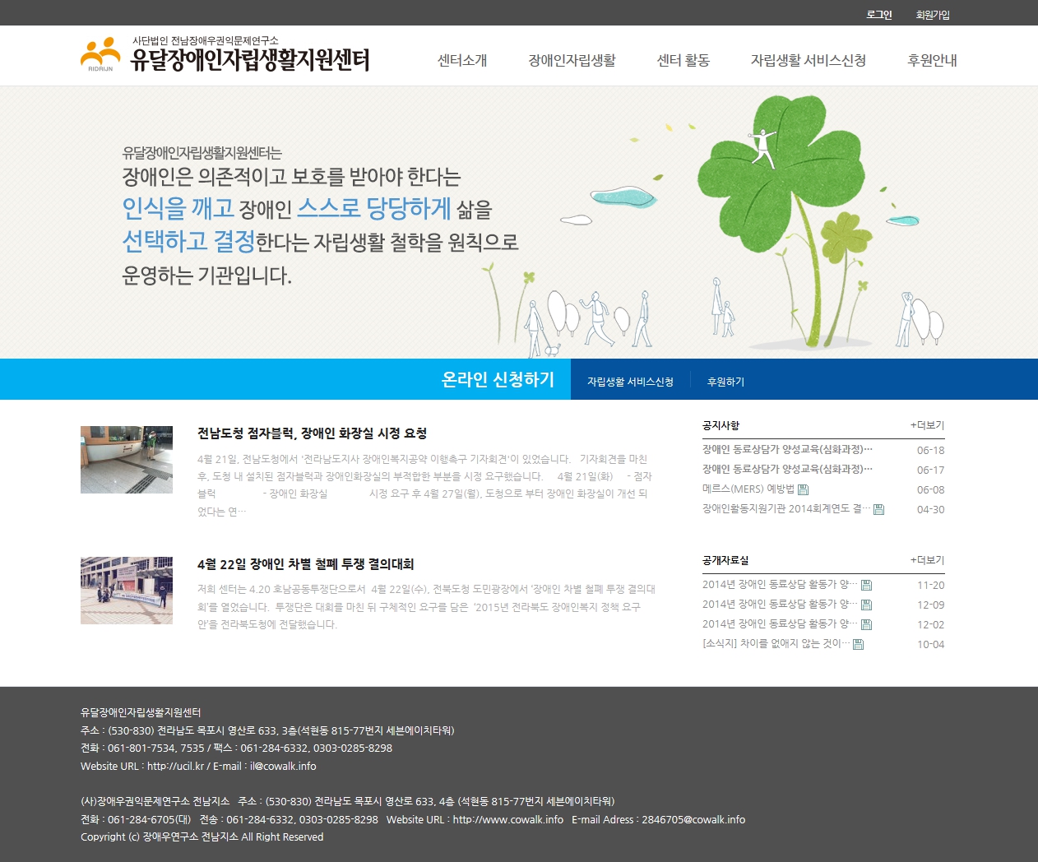Open the 4월 22일 장애인 차별 철폐 headline
1038x862 pixels.
305,564
